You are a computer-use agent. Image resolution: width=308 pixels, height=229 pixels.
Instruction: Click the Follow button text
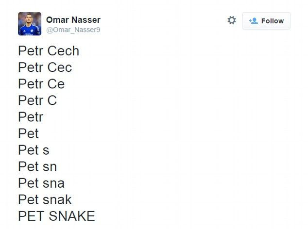272,21
